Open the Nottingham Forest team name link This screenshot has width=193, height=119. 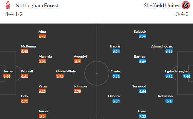(x=37, y=6)
